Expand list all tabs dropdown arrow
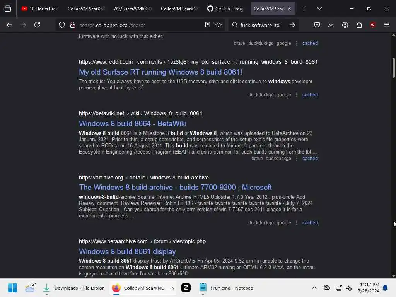 tap(319, 9)
